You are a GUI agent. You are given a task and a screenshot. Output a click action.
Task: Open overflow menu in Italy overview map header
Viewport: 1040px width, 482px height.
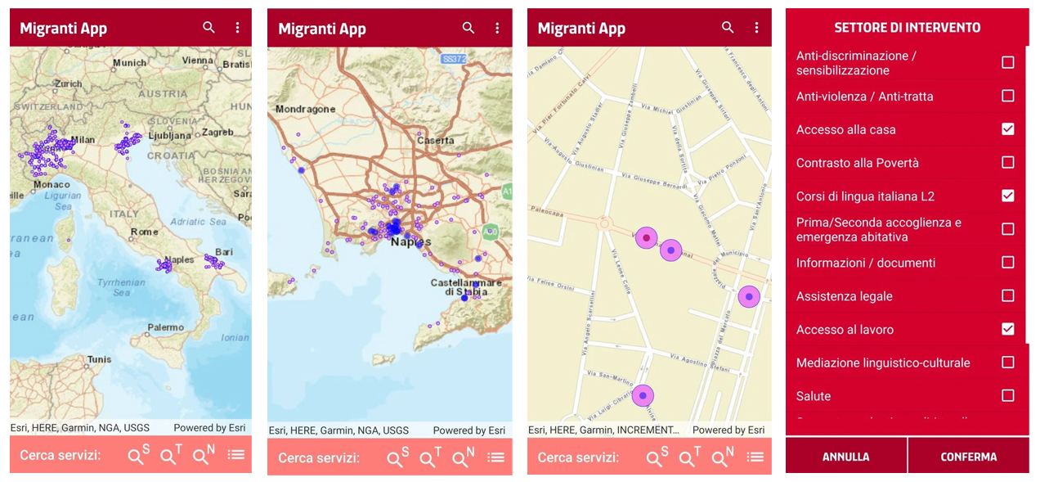(238, 28)
